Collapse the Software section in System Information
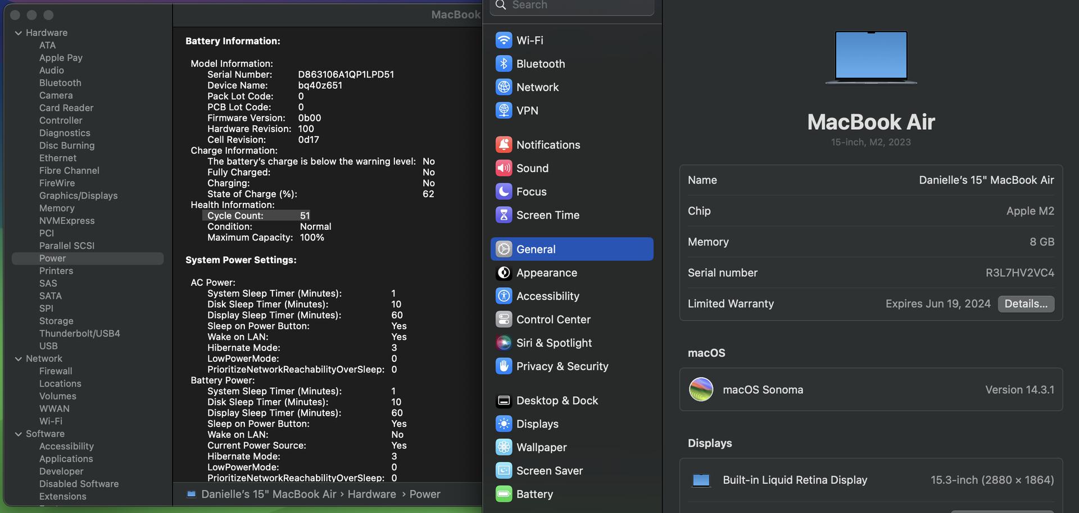Screen dimensions: 1079x513 coord(18,434)
